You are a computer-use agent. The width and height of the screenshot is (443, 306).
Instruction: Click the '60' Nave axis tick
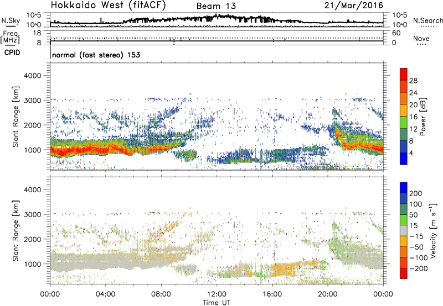point(396,33)
